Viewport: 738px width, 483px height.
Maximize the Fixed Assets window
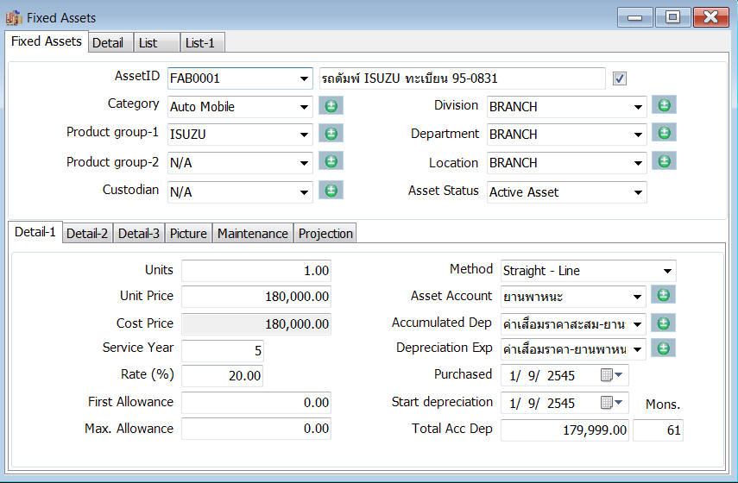[672, 18]
